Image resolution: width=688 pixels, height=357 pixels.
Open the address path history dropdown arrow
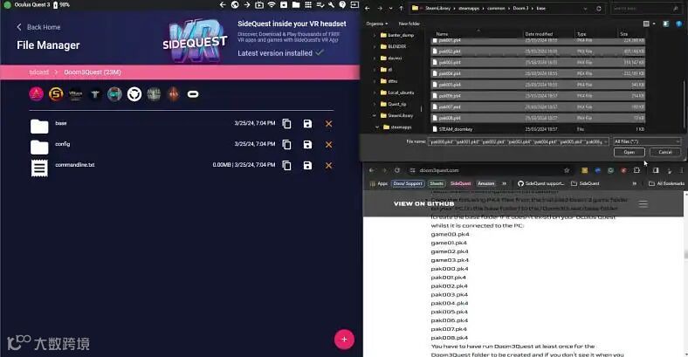click(x=585, y=9)
